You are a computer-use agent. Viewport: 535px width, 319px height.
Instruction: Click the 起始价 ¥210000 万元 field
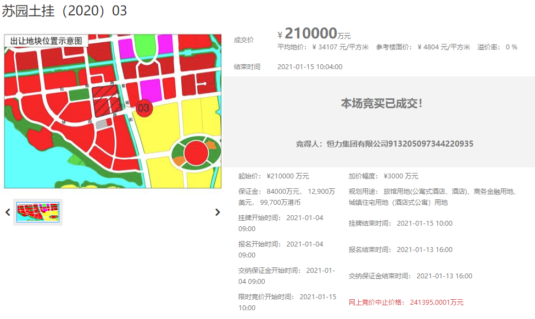274,176
